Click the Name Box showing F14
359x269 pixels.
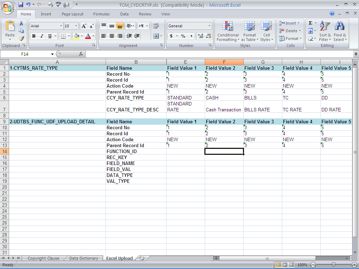(25, 54)
